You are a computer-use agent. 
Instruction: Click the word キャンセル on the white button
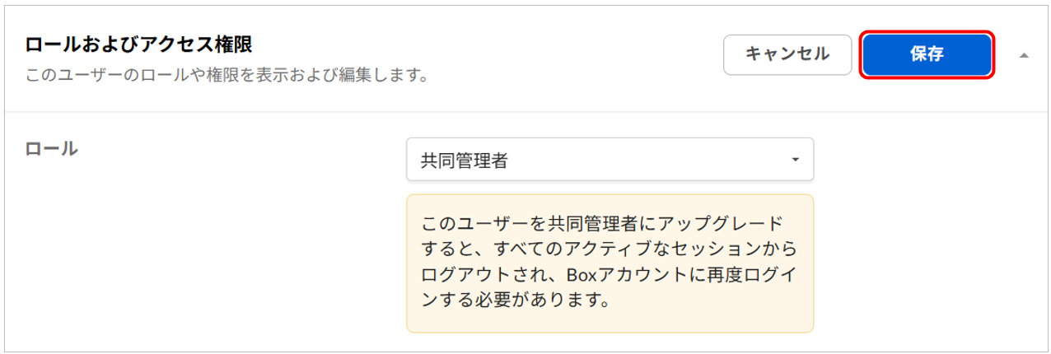(787, 55)
